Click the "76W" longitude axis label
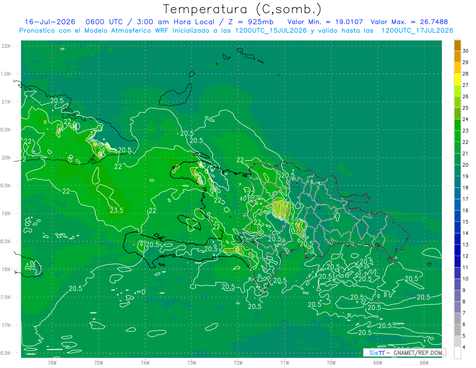476x368 pixels. click(52, 362)
